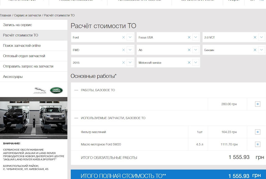Image resolution: width=266 pixels, height=179 pixels.
Task: Toggle the Фильтр масляний checkbox
Action: coord(257,132)
